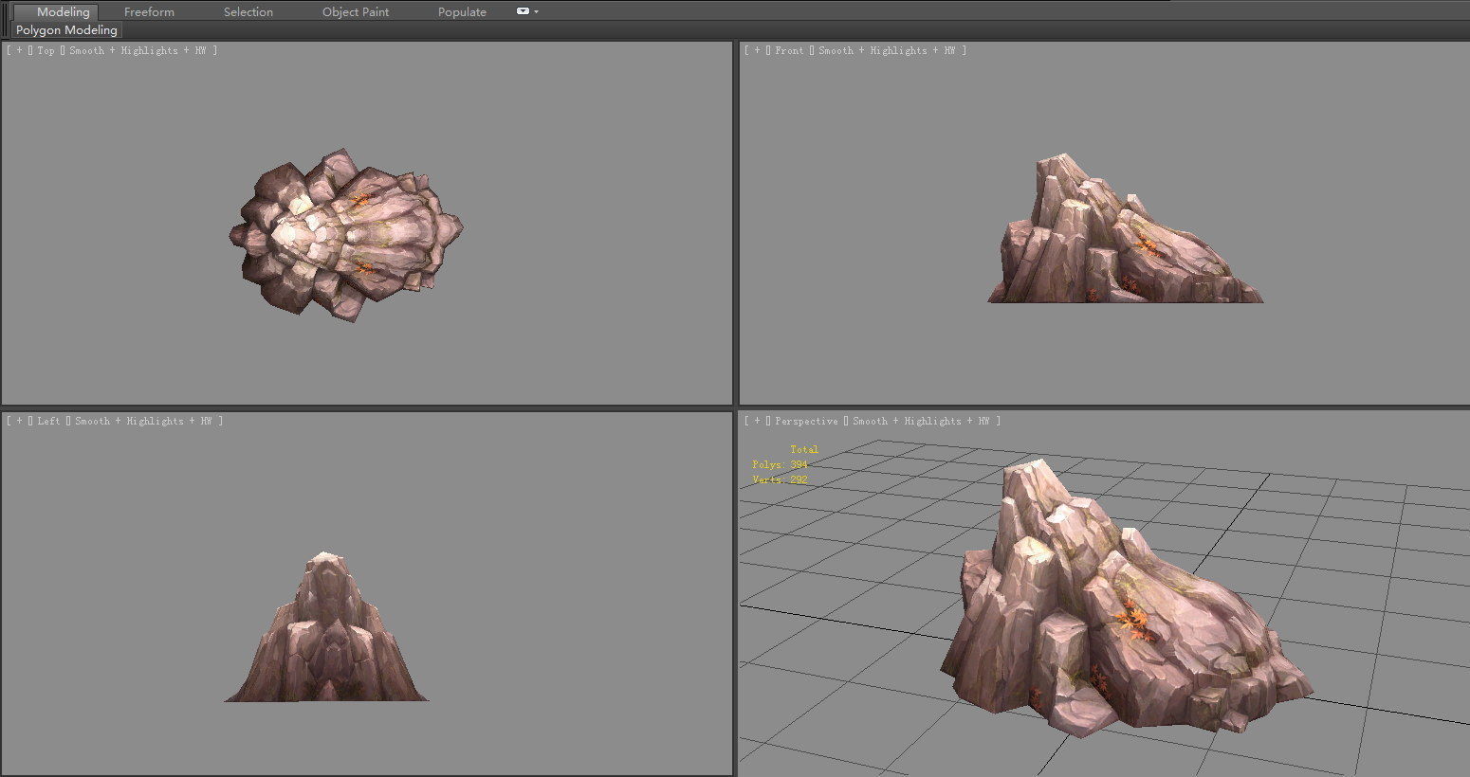Image resolution: width=1470 pixels, height=777 pixels.
Task: Open Perspective viewport Smooth + Highlights shading menu
Action: tap(921, 421)
